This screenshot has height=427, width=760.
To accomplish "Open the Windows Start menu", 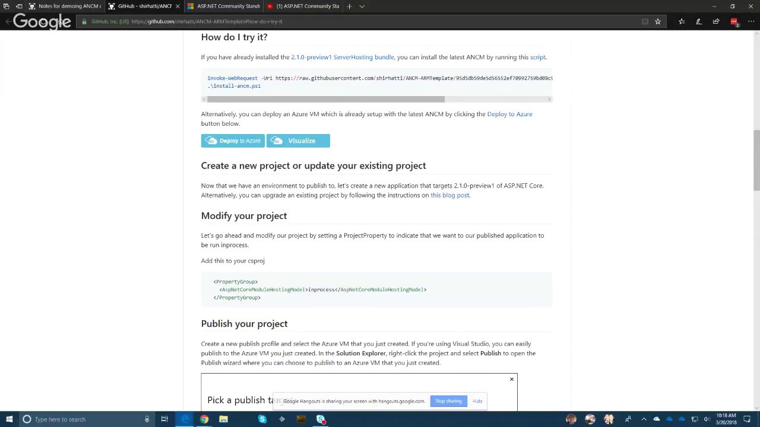I will [x=9, y=419].
